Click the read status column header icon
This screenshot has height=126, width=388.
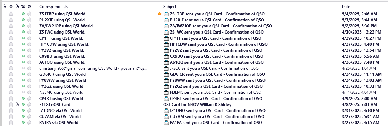point(23,7)
